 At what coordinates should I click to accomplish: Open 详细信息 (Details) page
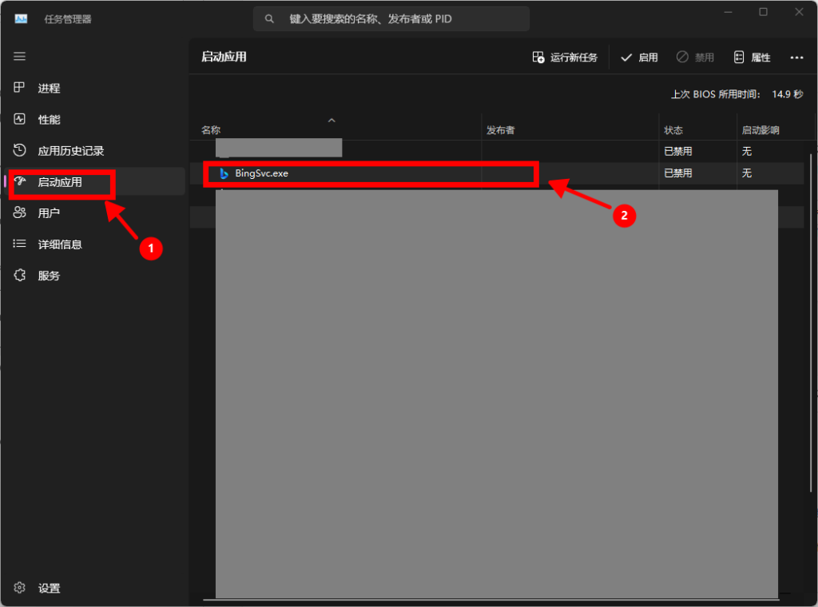click(60, 244)
